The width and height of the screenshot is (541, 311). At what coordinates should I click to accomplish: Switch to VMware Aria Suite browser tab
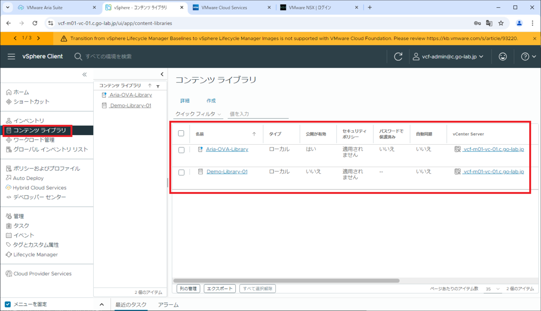(57, 8)
